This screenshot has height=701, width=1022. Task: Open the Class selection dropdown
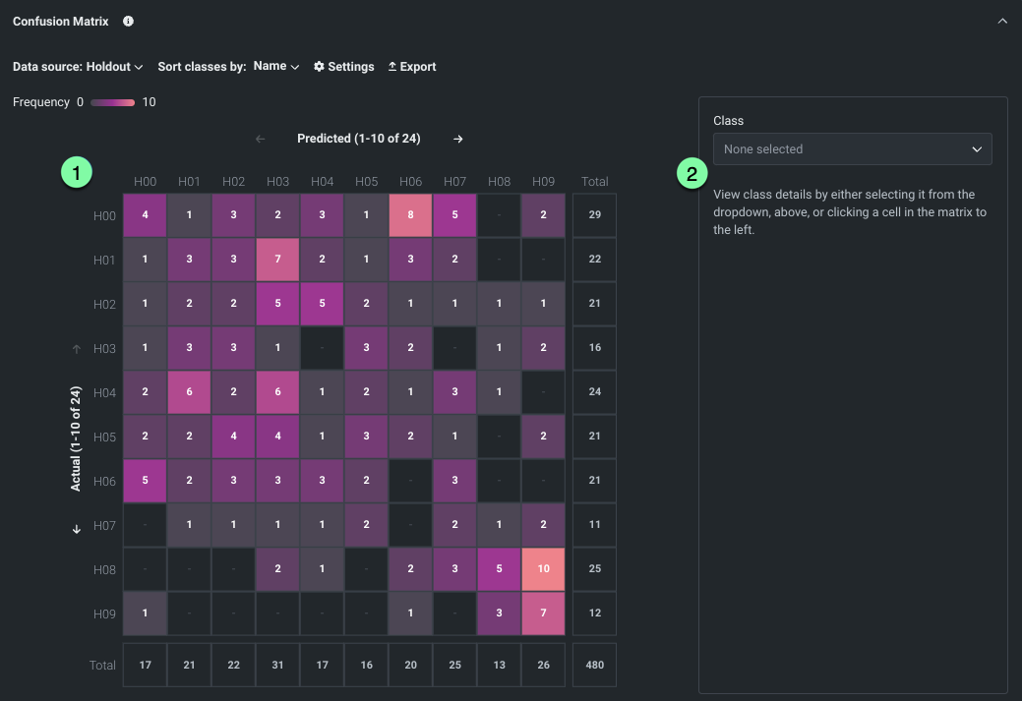(x=852, y=149)
